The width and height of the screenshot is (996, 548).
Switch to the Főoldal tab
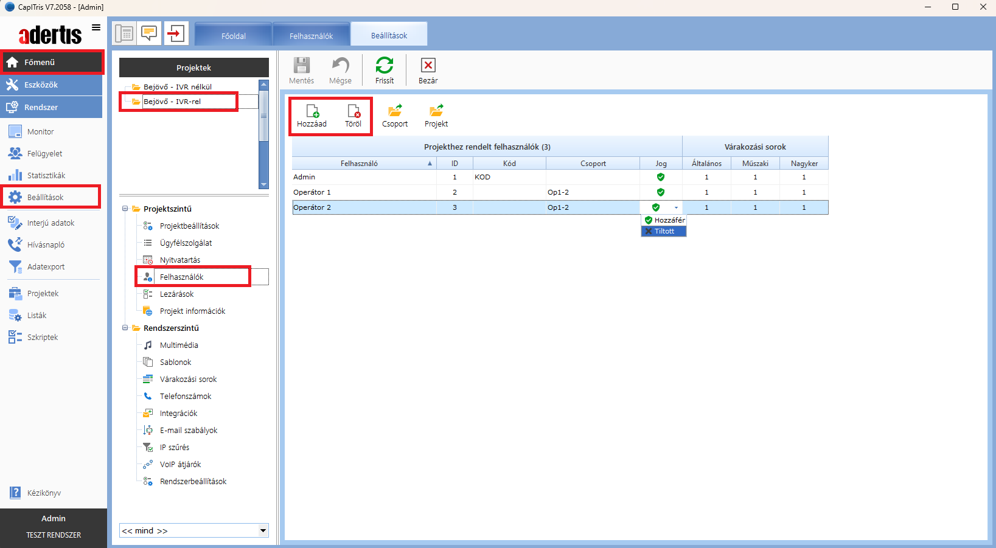(234, 36)
